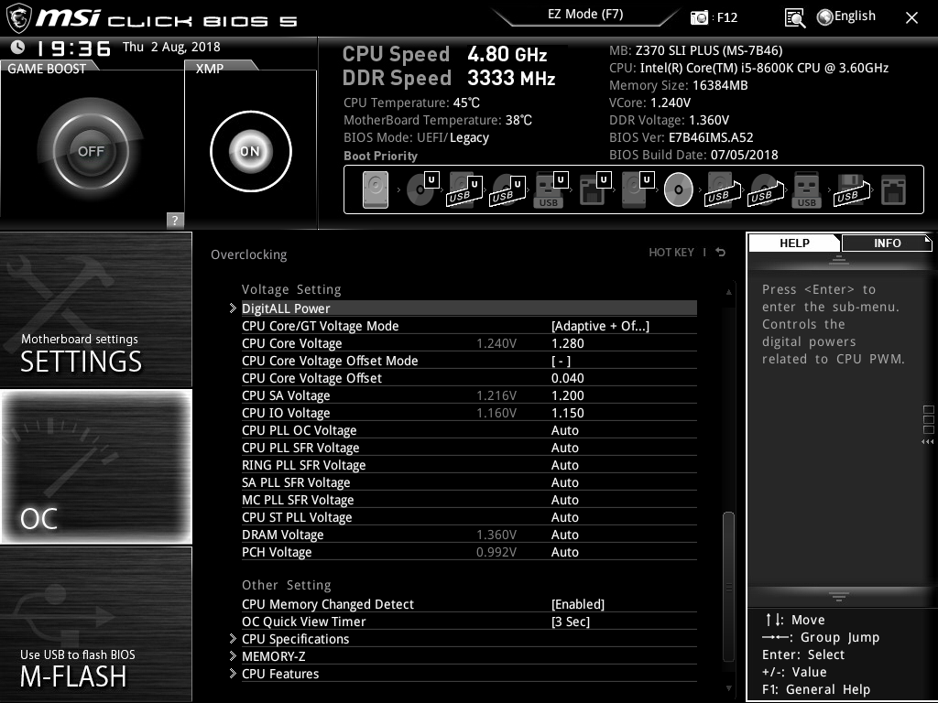The image size is (938, 703).
Task: Open OC Quick View Timer 3 Sec option
Action: [x=570, y=622]
